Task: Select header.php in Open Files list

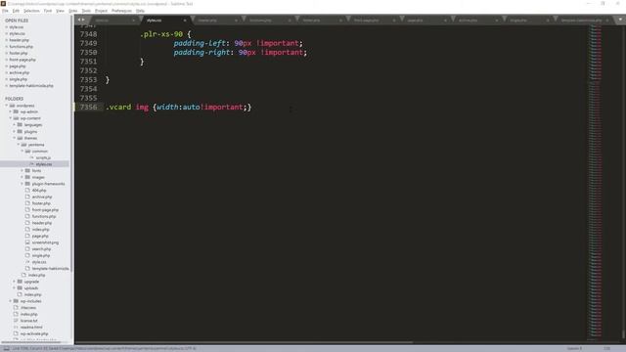Action: click(20, 40)
